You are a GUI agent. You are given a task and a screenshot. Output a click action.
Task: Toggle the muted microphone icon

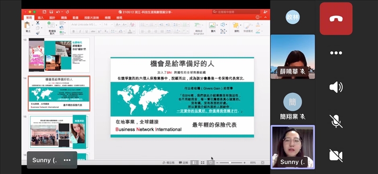(x=336, y=121)
